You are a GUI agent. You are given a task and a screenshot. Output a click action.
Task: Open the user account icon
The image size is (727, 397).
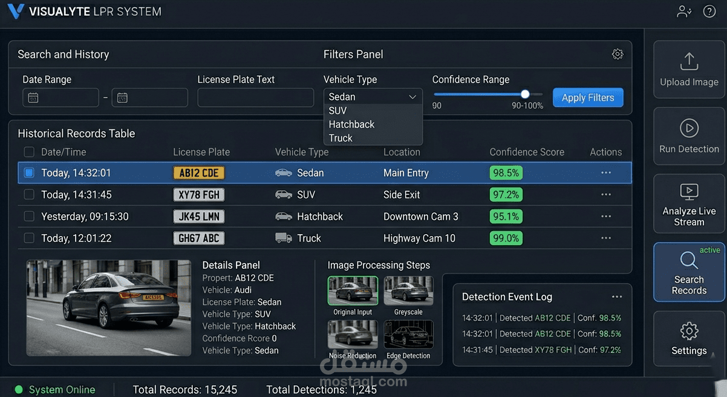click(684, 11)
